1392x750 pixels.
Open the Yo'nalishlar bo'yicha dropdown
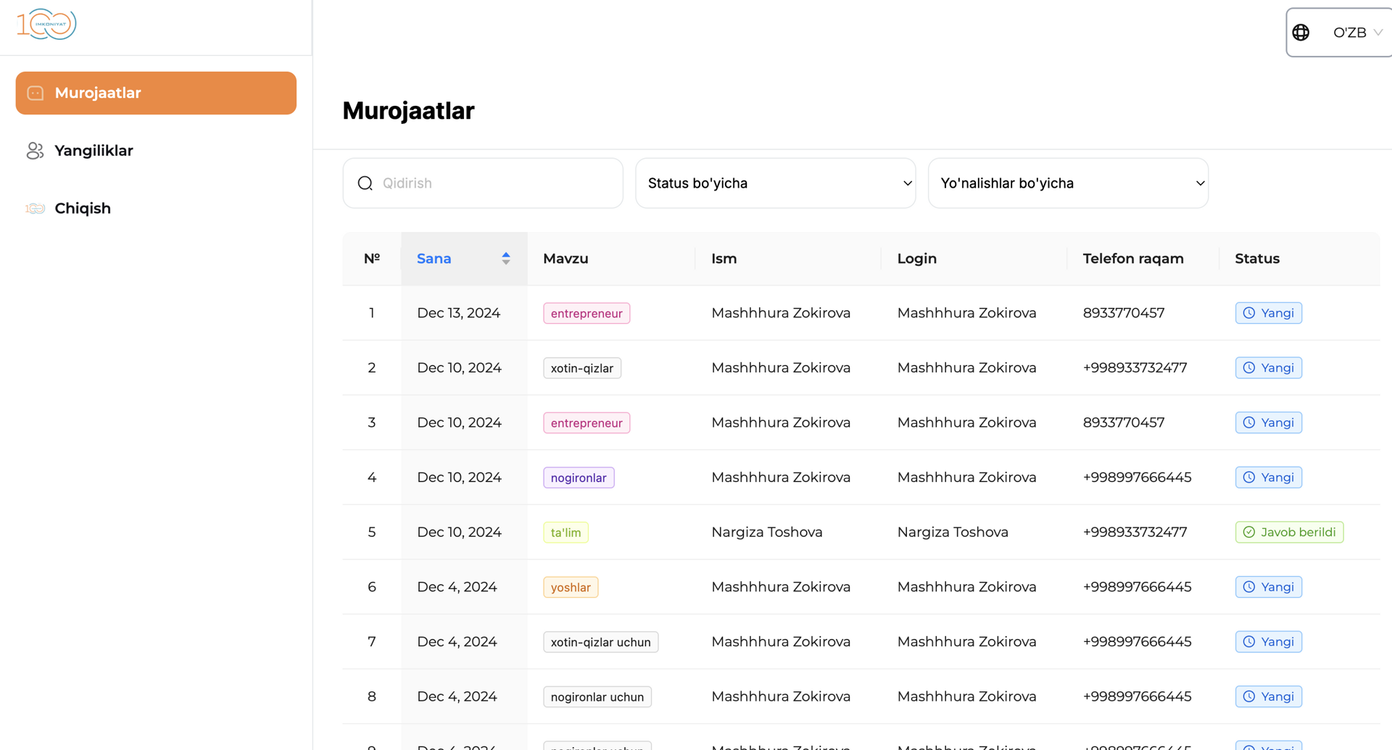point(1068,183)
